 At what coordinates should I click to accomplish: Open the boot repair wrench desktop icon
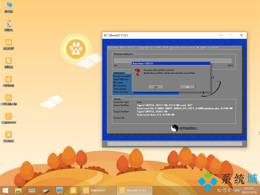(8, 137)
